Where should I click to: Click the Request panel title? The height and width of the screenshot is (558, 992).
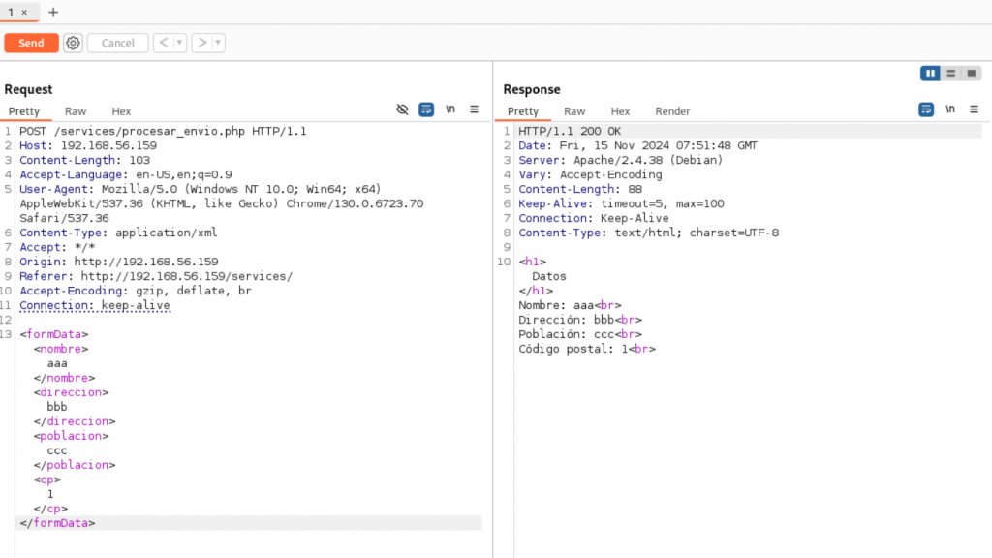tap(28, 89)
